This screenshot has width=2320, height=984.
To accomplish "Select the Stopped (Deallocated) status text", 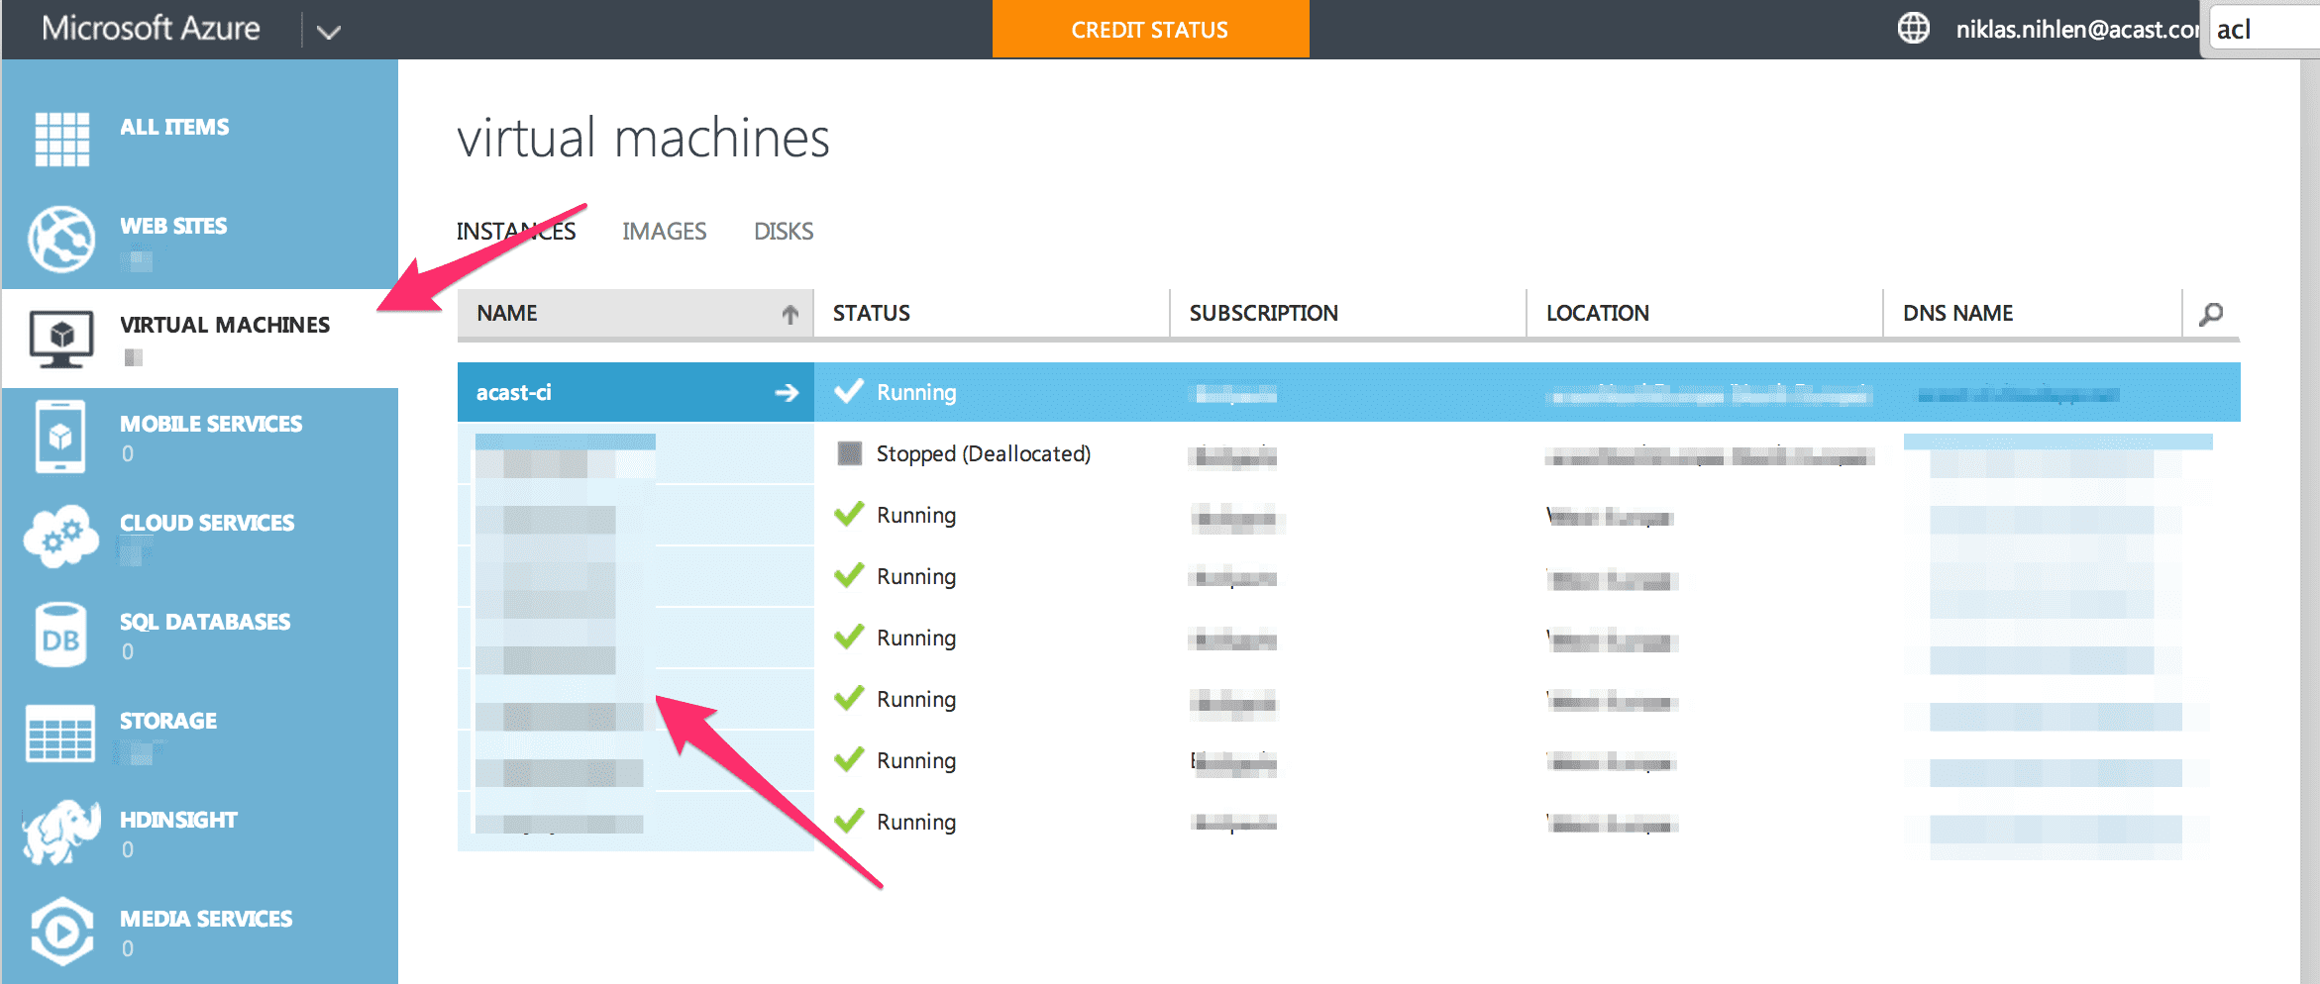I will pyautogui.click(x=984, y=453).
